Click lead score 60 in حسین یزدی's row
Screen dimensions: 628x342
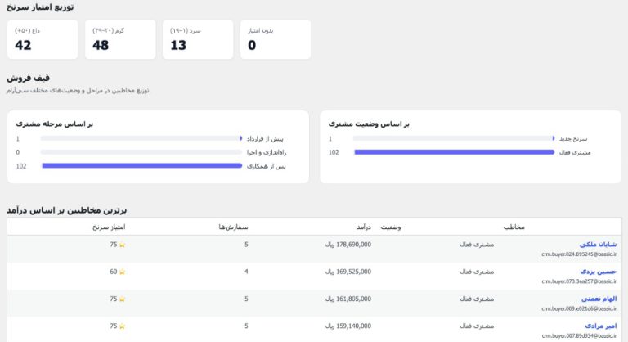(x=114, y=272)
